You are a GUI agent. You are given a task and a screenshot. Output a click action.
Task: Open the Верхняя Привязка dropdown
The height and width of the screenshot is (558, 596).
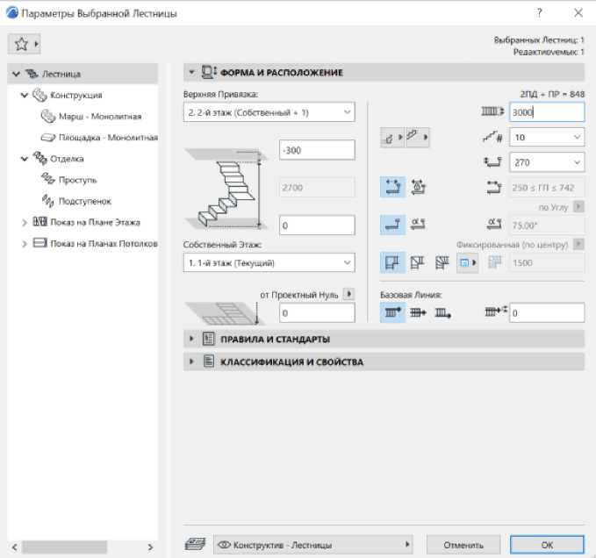[269, 112]
